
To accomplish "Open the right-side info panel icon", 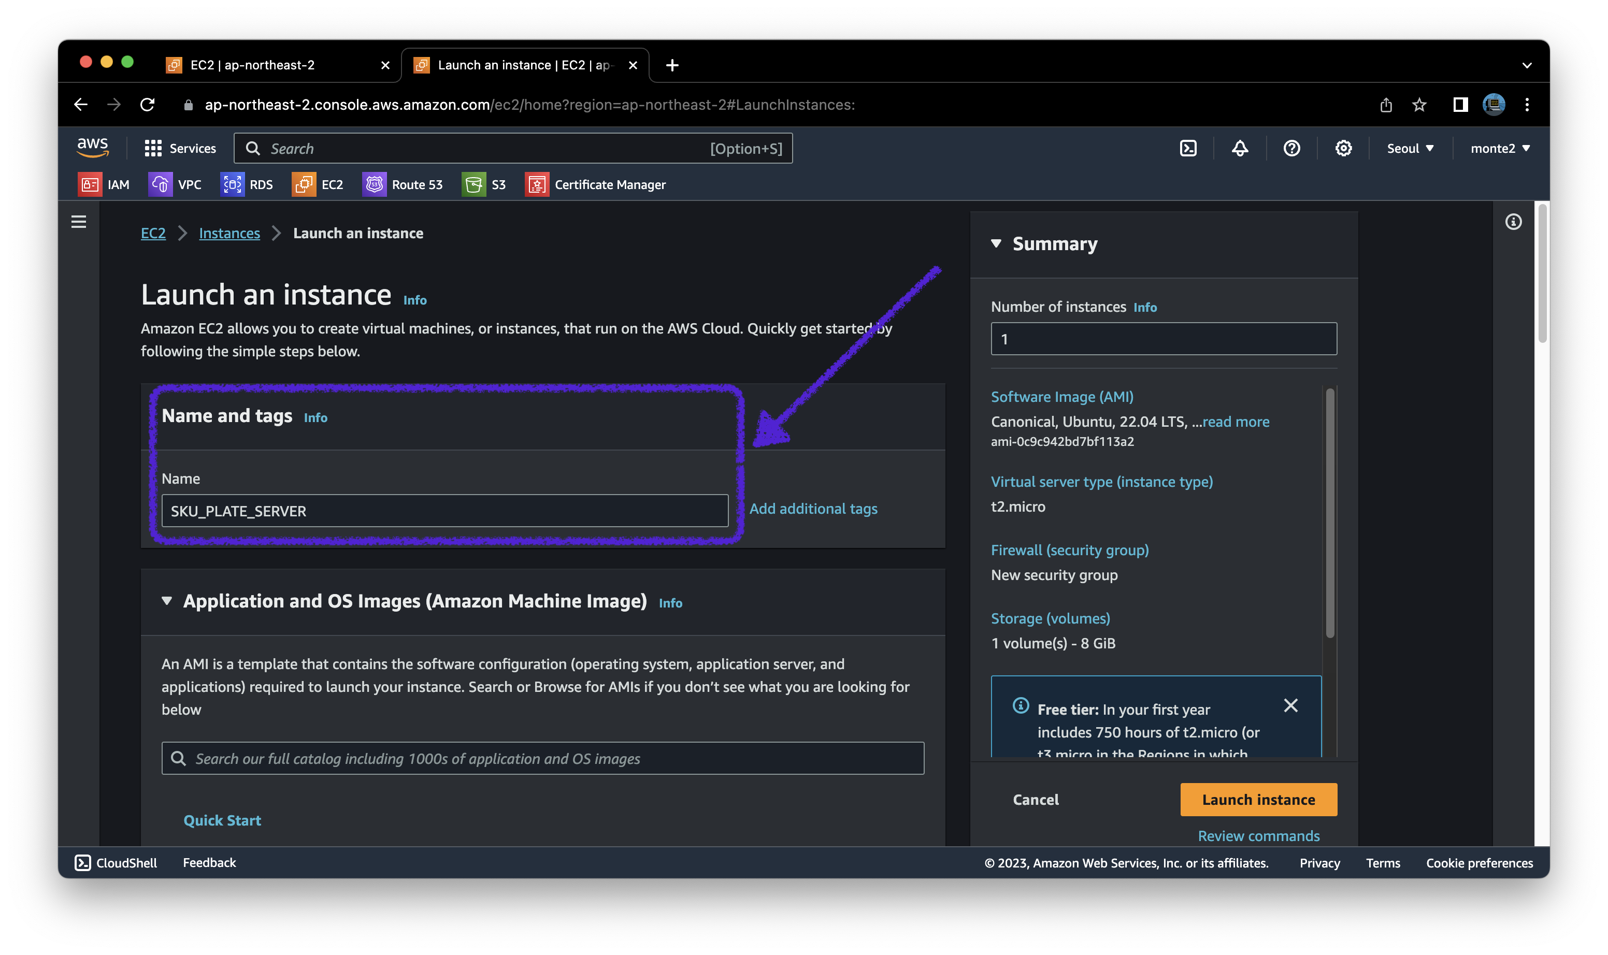I will click(1513, 222).
